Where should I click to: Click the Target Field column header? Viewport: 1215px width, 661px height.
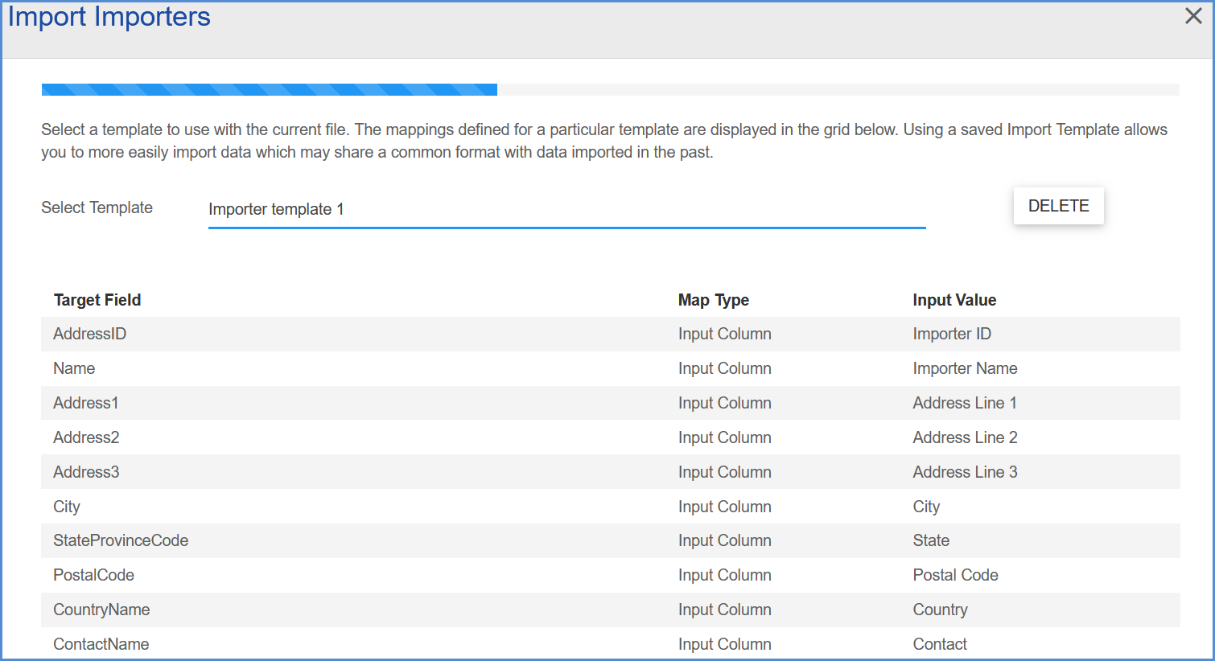tap(97, 300)
